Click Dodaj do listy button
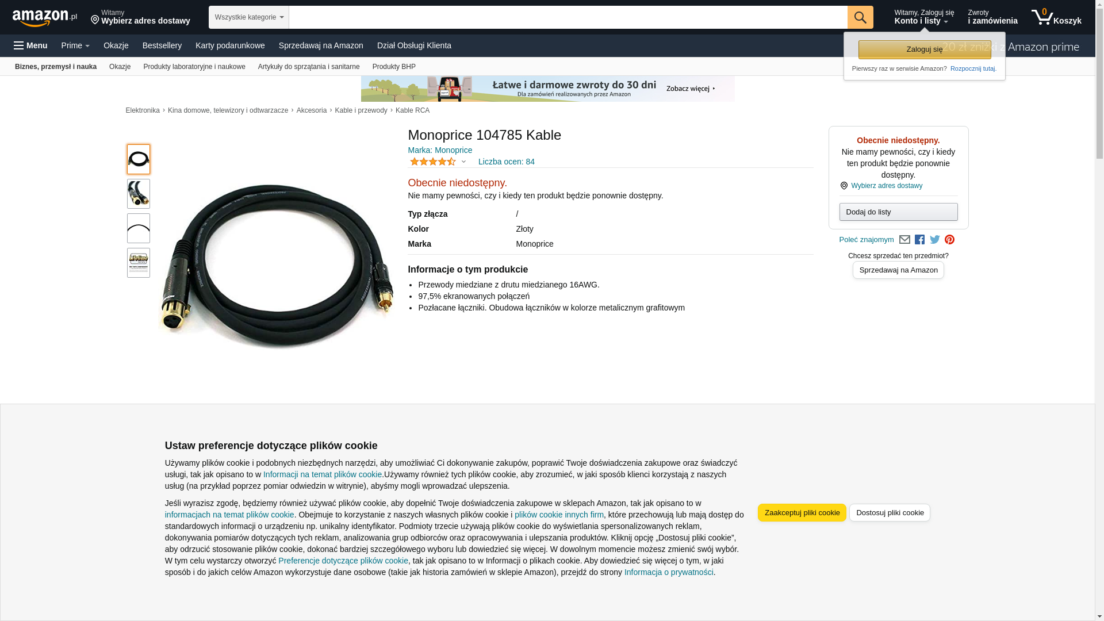The height and width of the screenshot is (621, 1104). (x=898, y=212)
